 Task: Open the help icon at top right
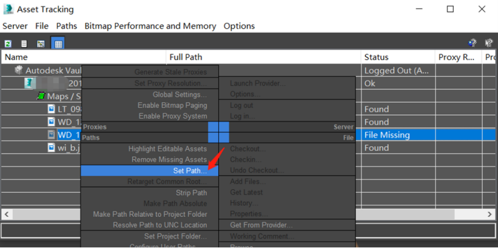coord(472,43)
